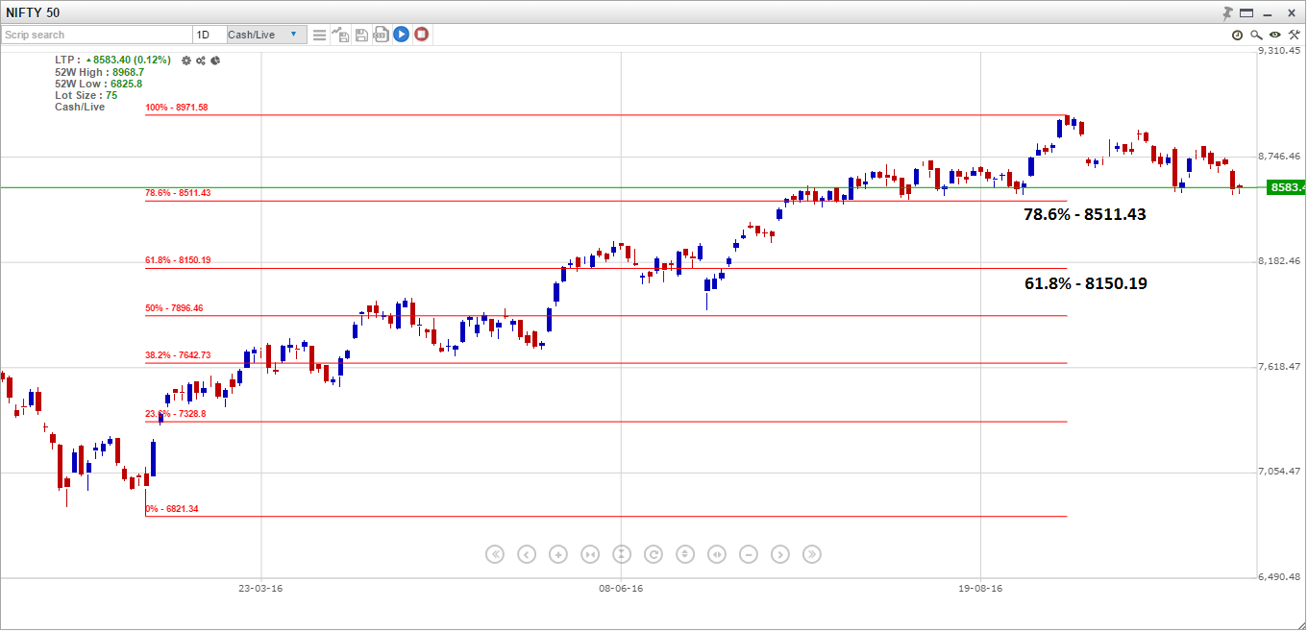The image size is (1308, 632).
Task: Click the pie chart icon beside LTP
Action: pos(215,61)
